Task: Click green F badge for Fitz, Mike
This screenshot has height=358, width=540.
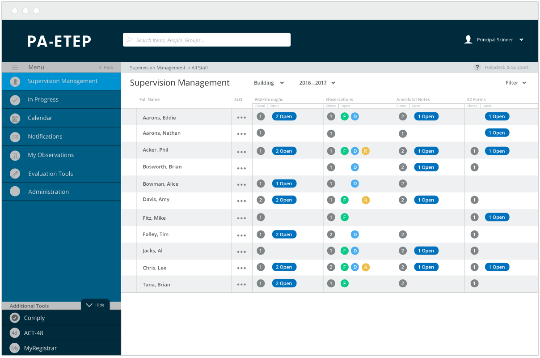Action: pos(345,217)
